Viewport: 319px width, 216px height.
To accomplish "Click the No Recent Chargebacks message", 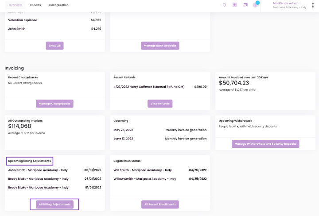I will tap(25, 83).
